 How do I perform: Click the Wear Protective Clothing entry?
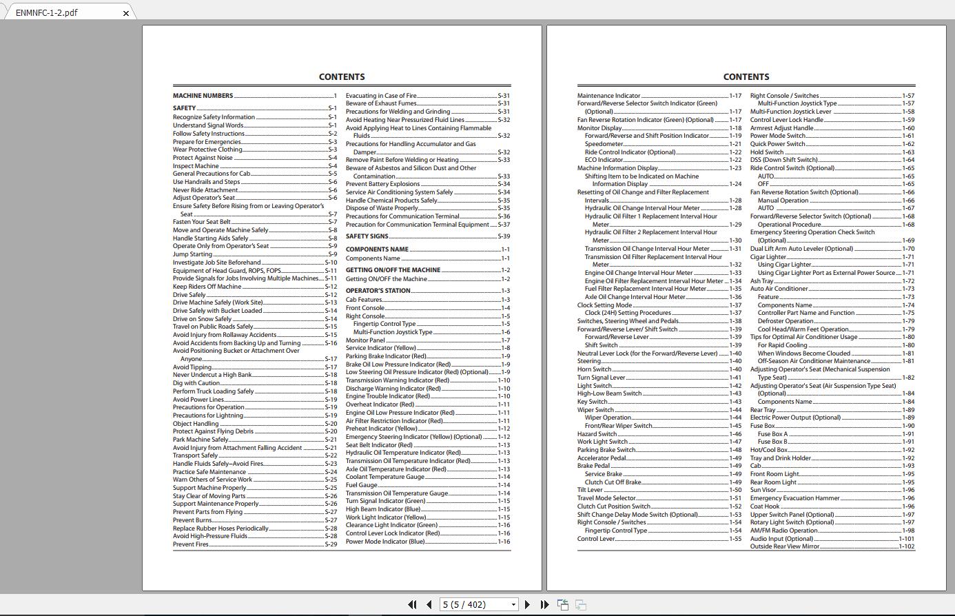click(x=255, y=150)
